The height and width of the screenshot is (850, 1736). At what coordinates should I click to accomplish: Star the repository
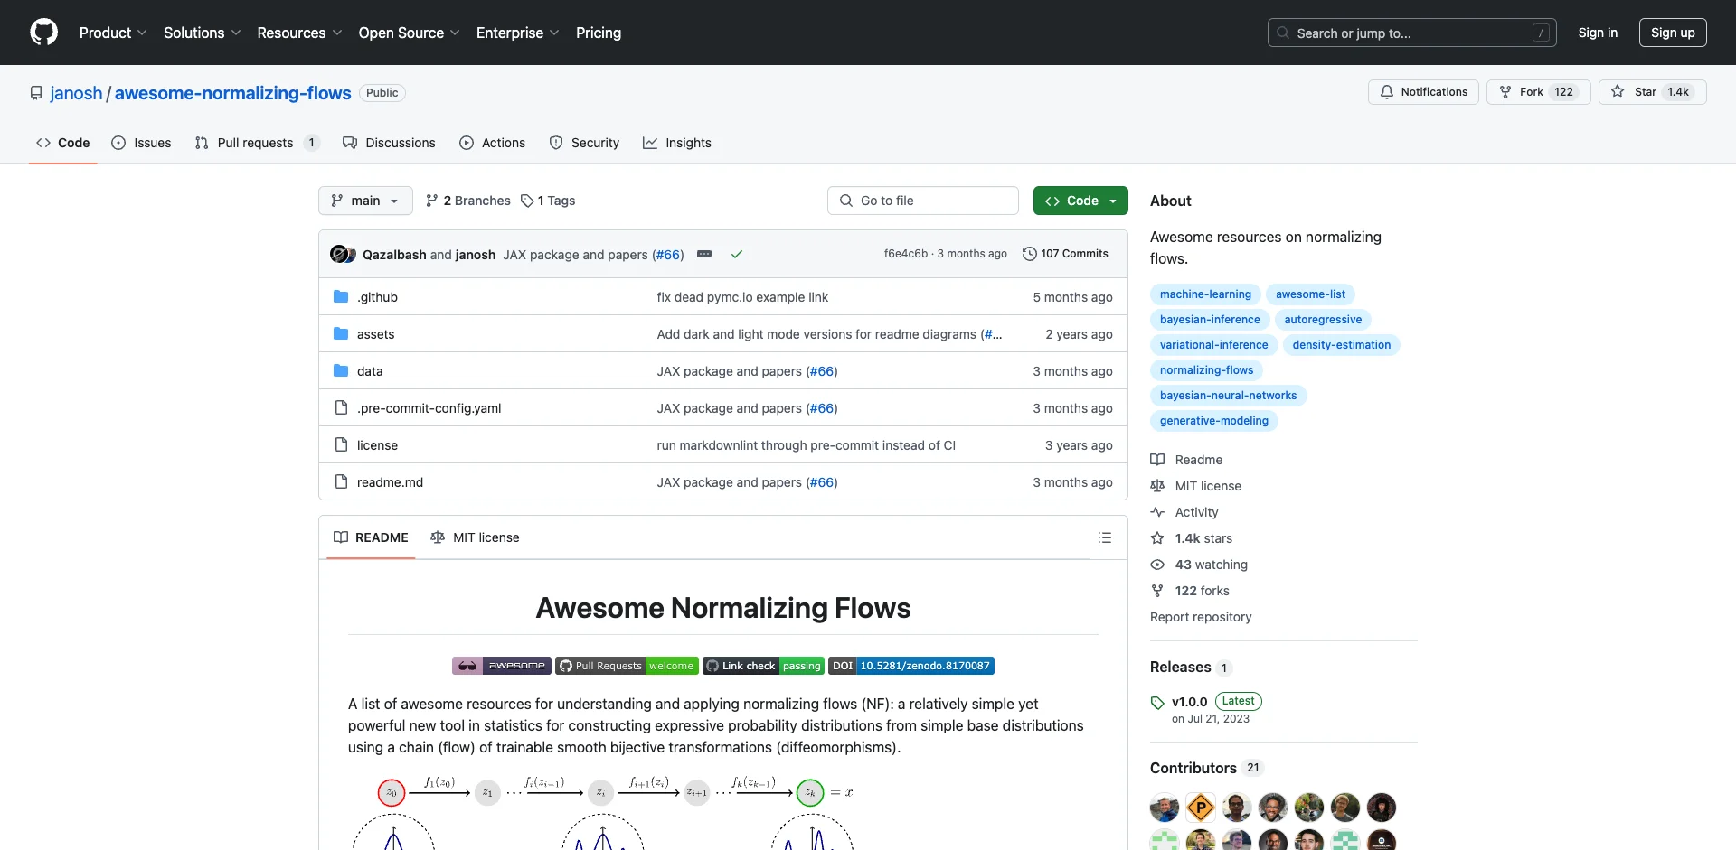pos(1652,92)
